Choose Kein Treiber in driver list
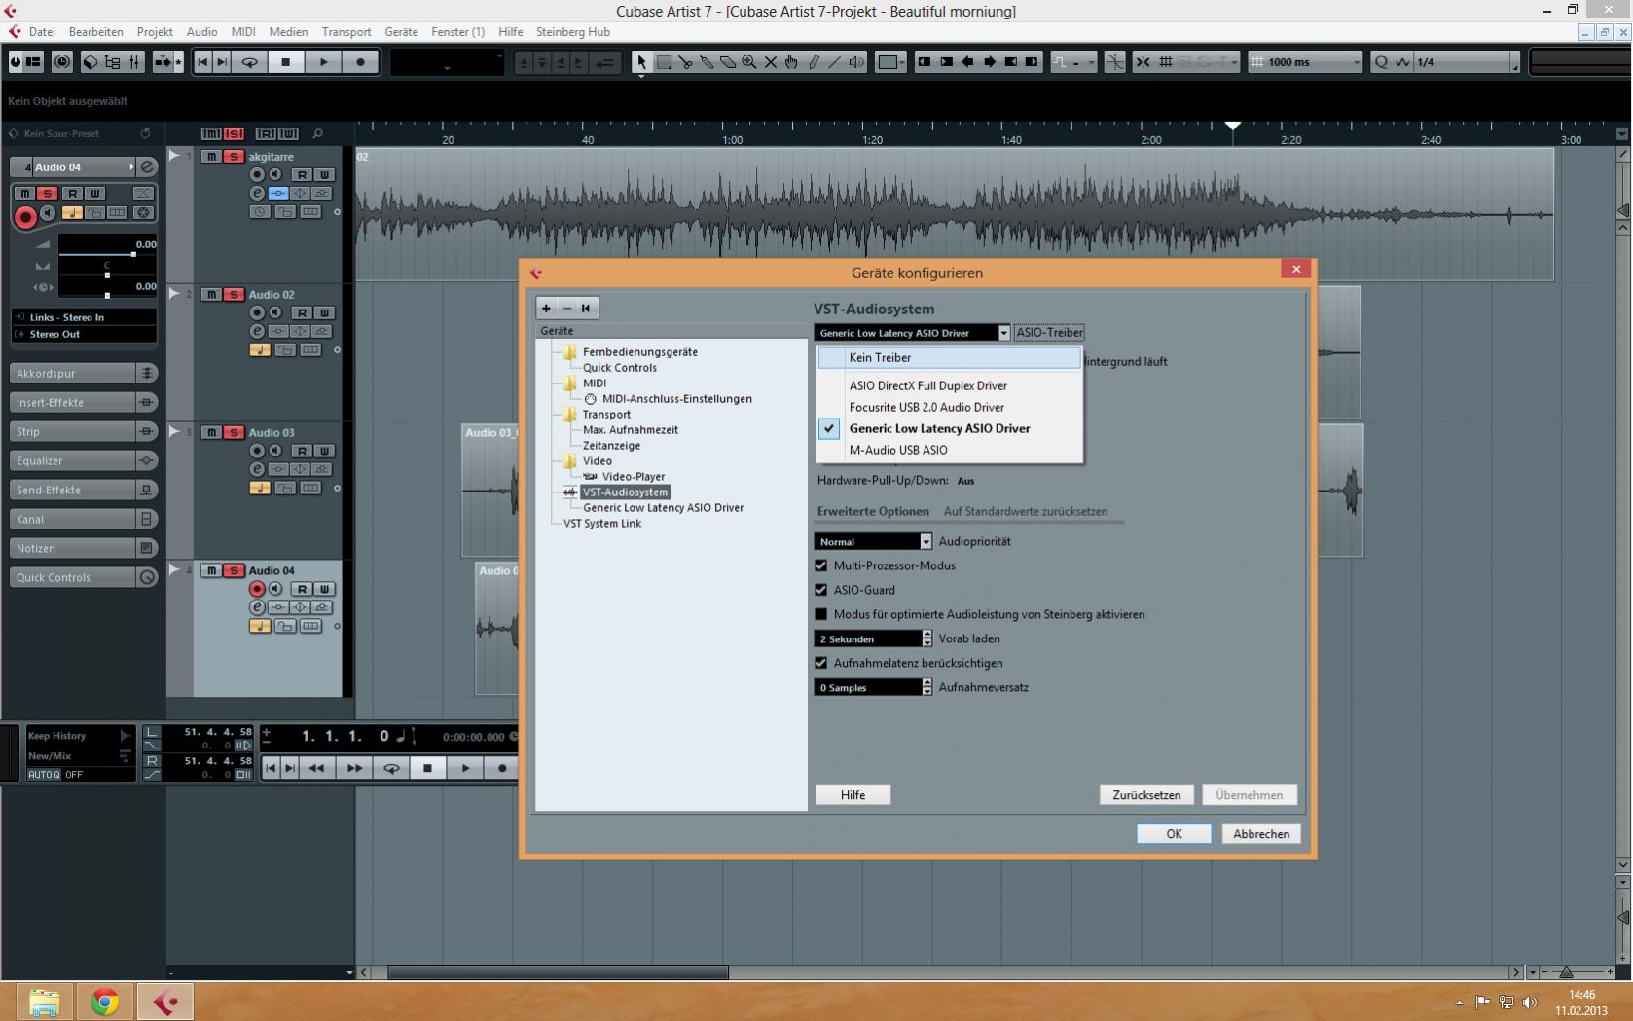This screenshot has height=1021, width=1633. point(950,357)
